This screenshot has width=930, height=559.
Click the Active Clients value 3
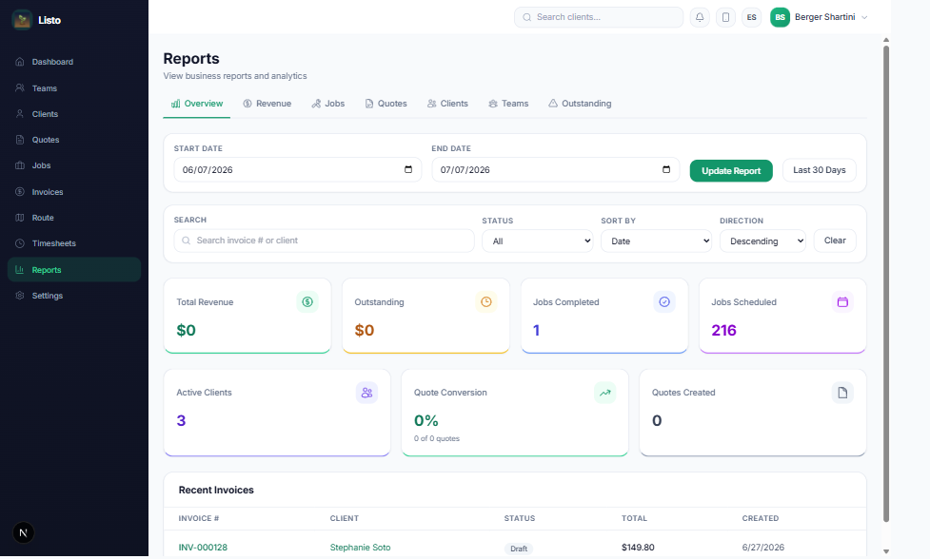pyautogui.click(x=181, y=420)
